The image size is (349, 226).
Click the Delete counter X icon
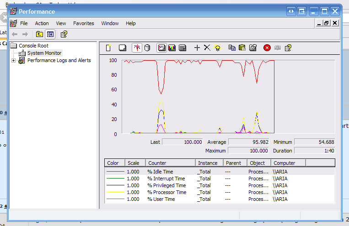(x=207, y=47)
